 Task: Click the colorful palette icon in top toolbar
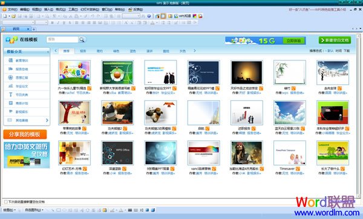click(x=195, y=16)
